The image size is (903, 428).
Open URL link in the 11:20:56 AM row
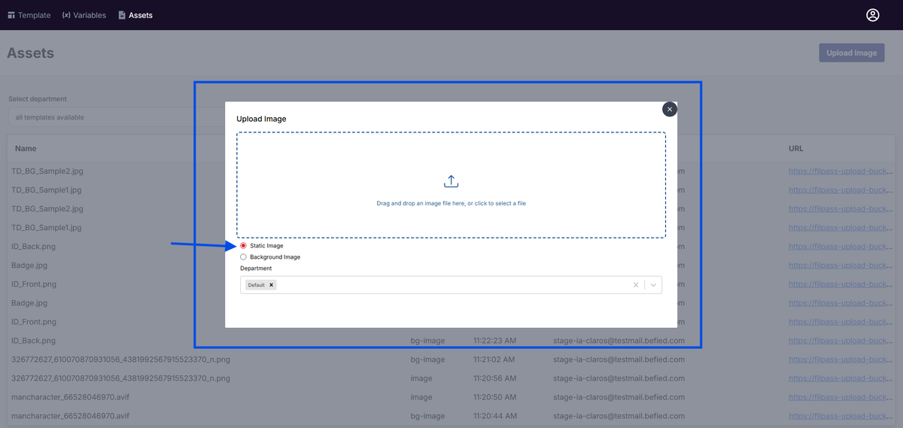click(x=841, y=378)
